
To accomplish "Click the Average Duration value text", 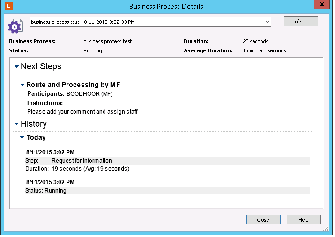I will (264, 50).
